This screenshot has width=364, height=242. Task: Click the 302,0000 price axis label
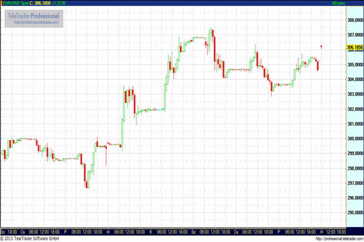coord(354,109)
